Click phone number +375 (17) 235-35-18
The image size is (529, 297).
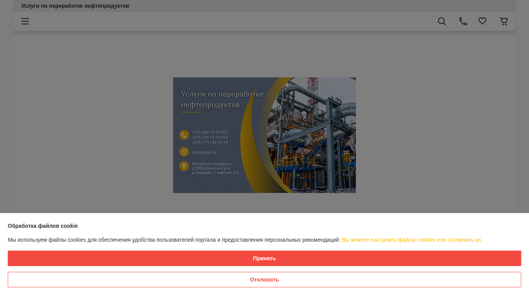210,142
